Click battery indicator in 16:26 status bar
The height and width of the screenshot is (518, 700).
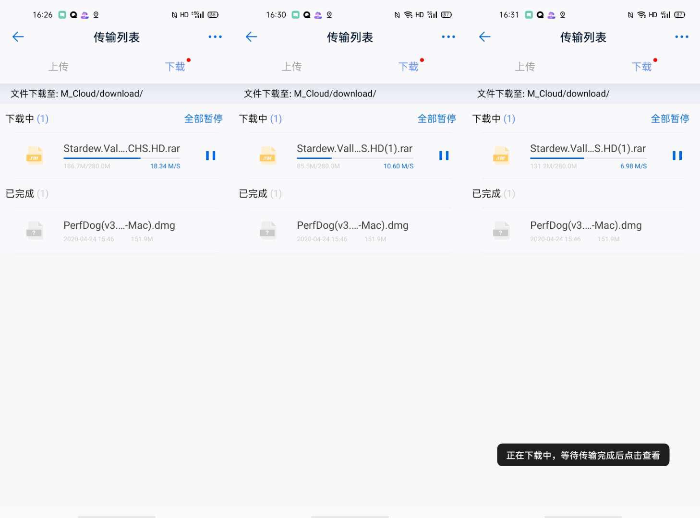213,15
